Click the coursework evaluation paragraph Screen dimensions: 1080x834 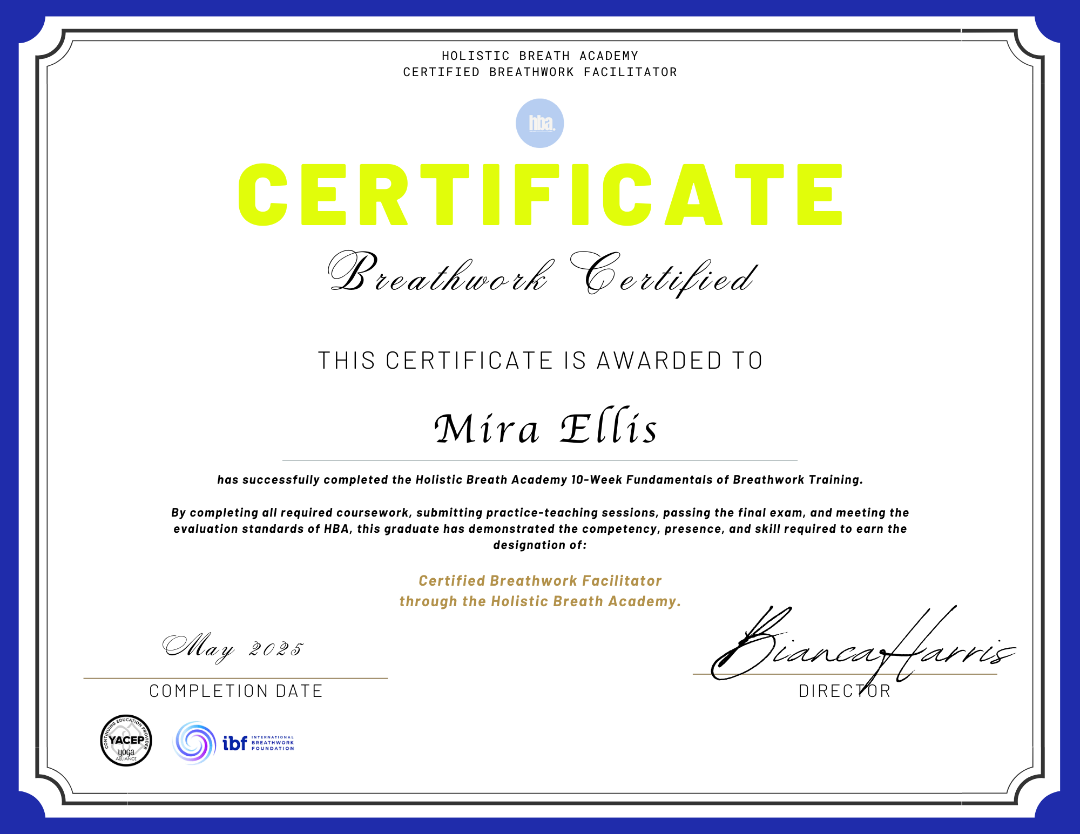[x=540, y=528]
